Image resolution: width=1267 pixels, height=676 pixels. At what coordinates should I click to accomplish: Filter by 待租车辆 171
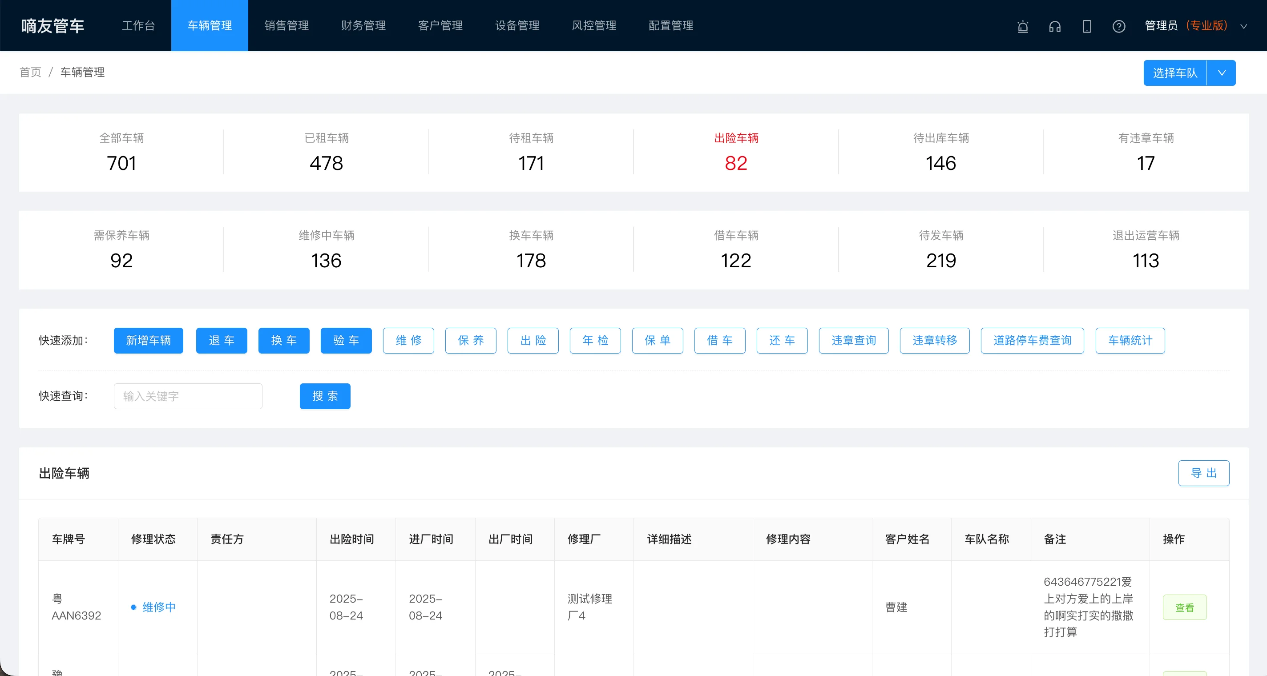point(531,152)
